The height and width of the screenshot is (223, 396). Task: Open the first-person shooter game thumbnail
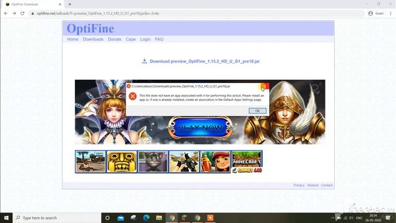point(184,162)
